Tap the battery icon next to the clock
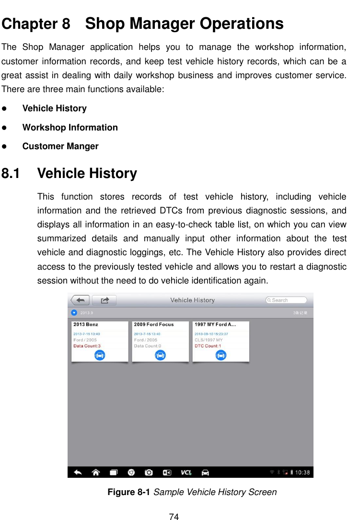This screenshot has width=348, height=520. (x=291, y=472)
